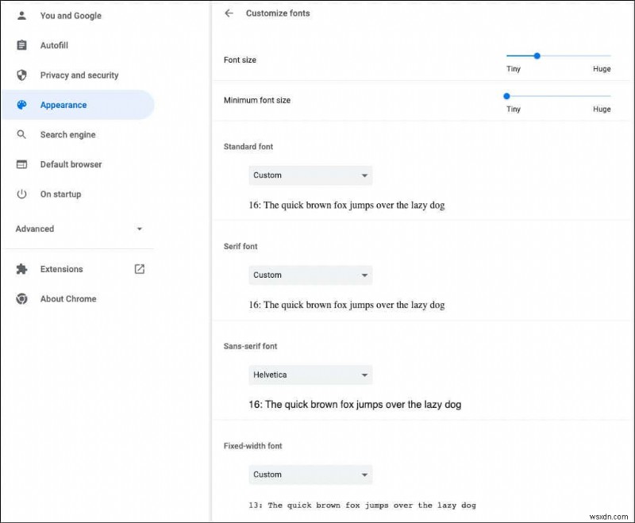635x523 pixels.
Task: Open the About Chrome section
Action: tap(67, 299)
